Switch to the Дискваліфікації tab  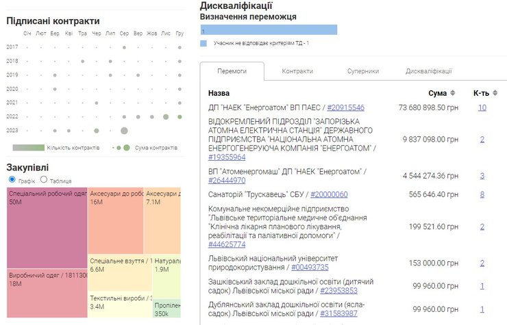tap(428, 71)
